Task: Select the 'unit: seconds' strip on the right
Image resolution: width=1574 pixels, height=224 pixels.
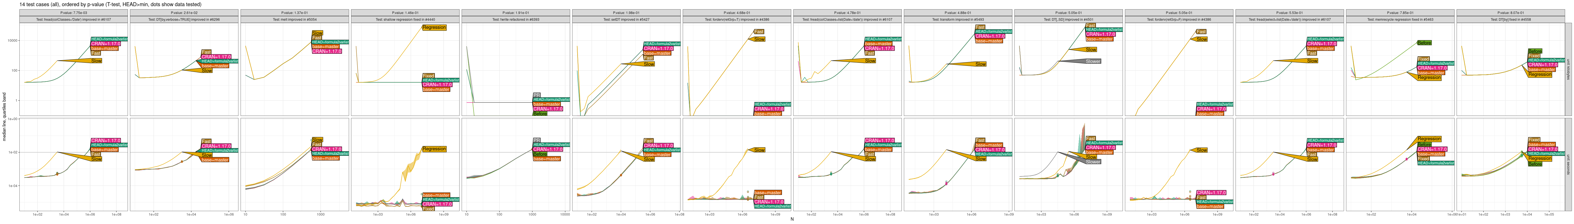Action: pyautogui.click(x=1568, y=164)
